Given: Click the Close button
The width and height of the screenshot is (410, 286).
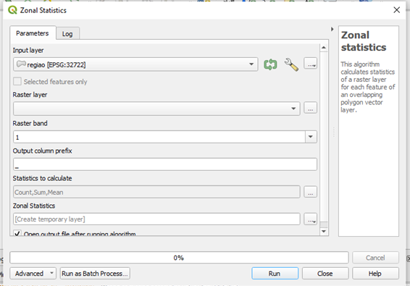Looking at the screenshot, I should (x=325, y=274).
